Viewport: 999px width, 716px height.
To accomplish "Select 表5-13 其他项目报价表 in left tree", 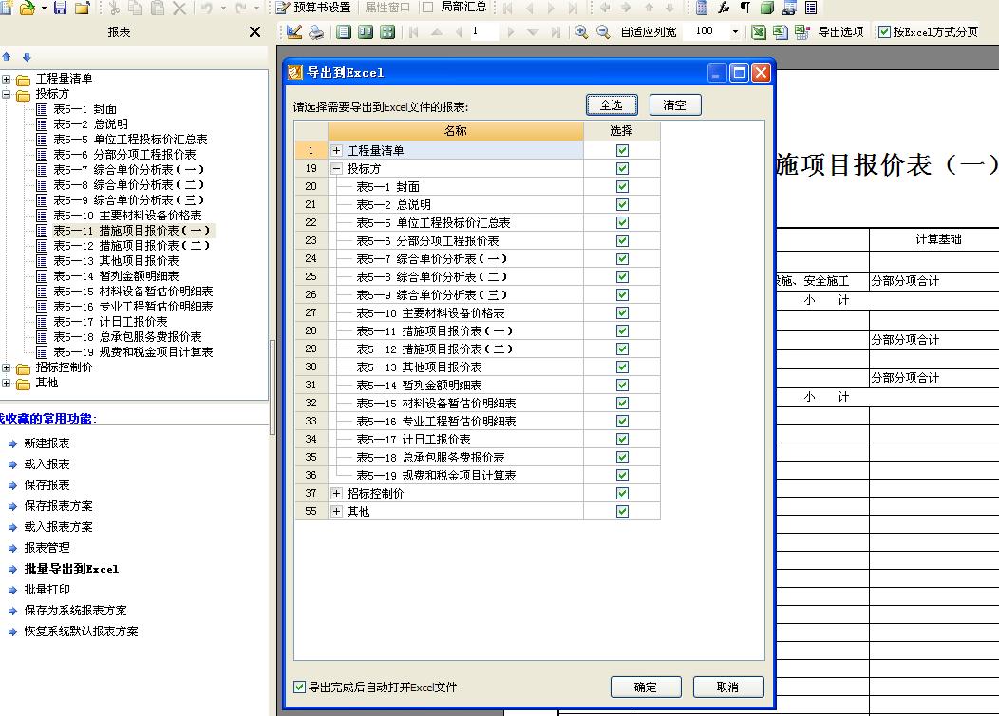I will coord(116,261).
